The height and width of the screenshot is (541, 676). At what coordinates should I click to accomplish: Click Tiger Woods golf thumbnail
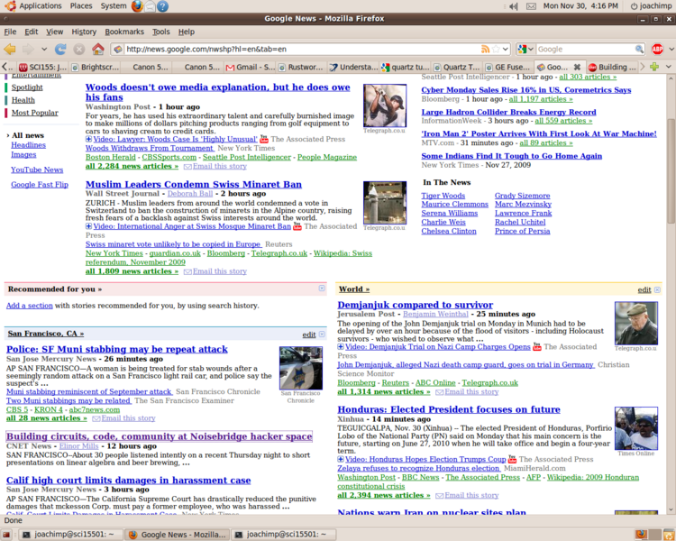385,105
